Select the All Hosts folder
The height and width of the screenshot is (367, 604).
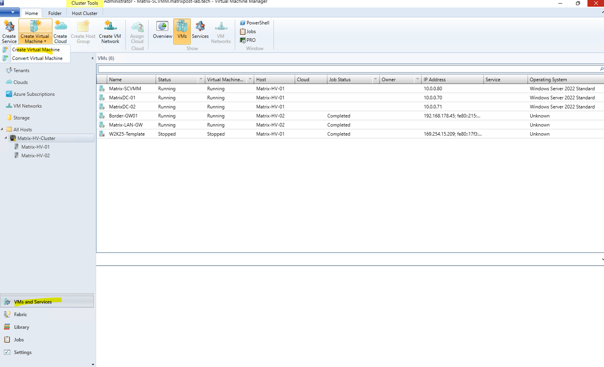click(x=22, y=130)
